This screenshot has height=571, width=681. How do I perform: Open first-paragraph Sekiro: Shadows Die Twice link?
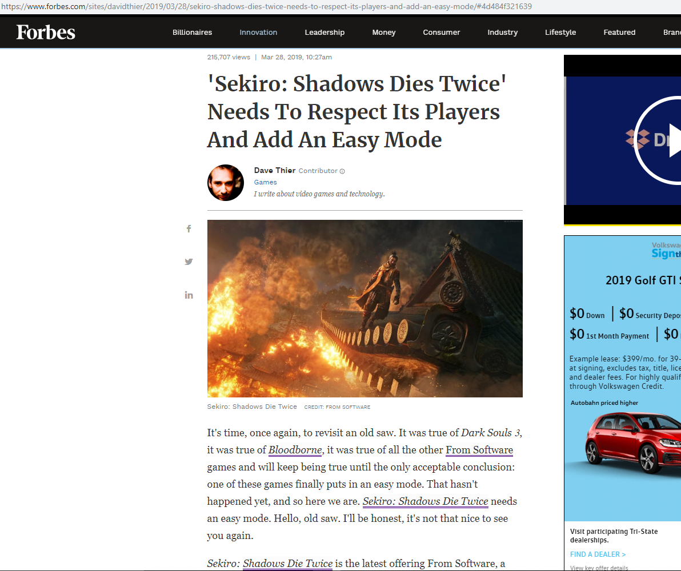point(425,501)
